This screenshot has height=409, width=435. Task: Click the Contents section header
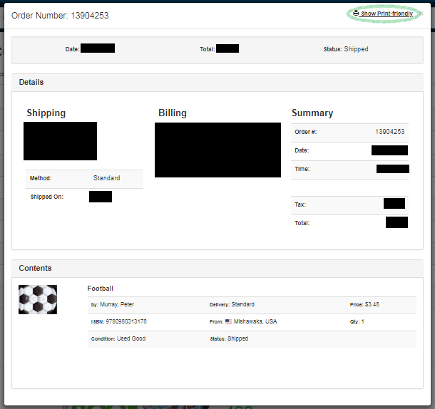[x=217, y=268]
